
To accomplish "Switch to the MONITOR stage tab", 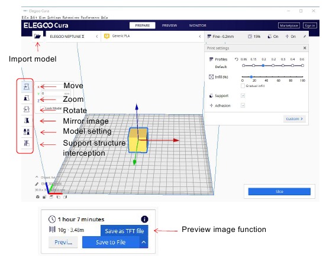I will click(198, 25).
